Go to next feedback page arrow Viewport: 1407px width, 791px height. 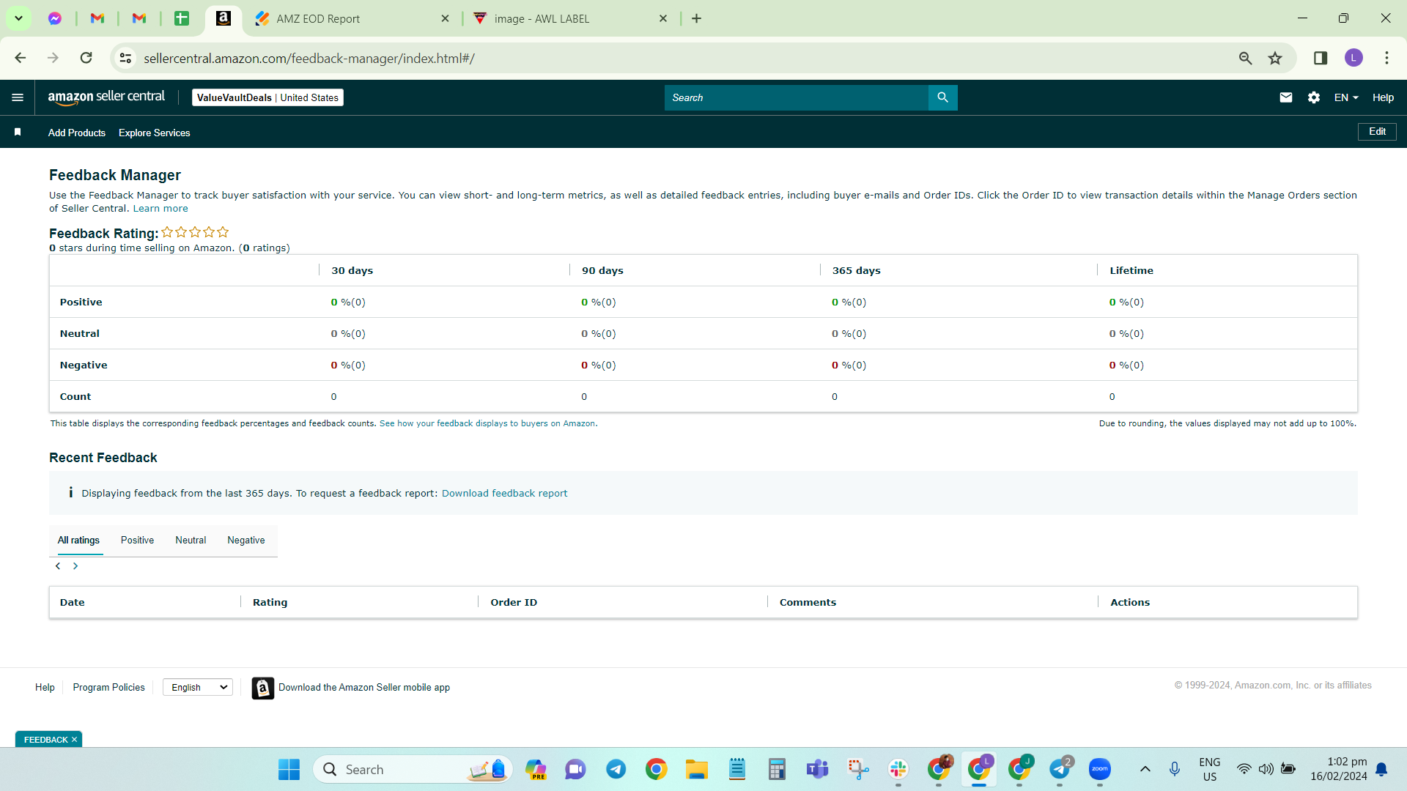(x=75, y=566)
